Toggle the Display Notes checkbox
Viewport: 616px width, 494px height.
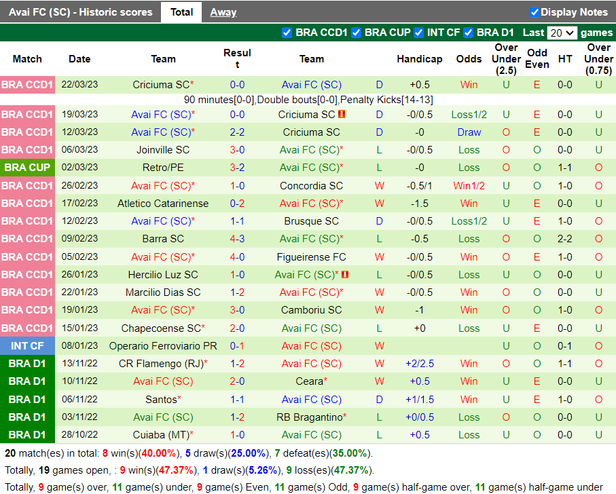[x=535, y=12]
